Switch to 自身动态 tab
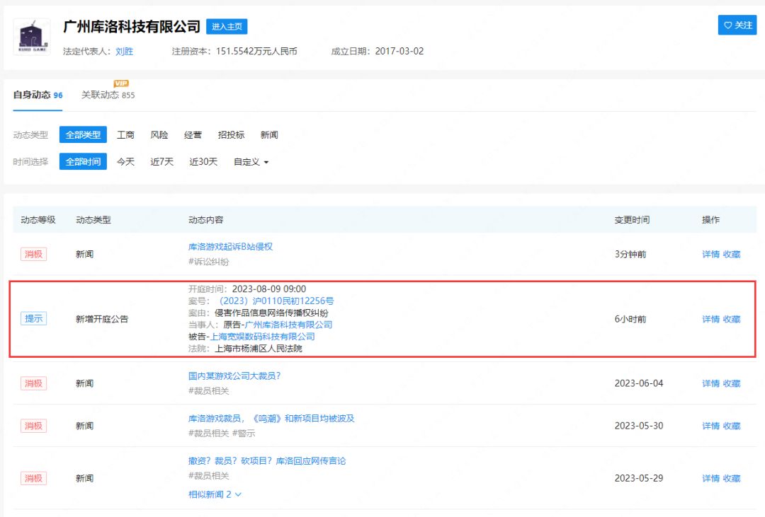The image size is (765, 517). click(x=38, y=95)
